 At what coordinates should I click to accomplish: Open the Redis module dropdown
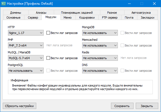tap(100, 58)
